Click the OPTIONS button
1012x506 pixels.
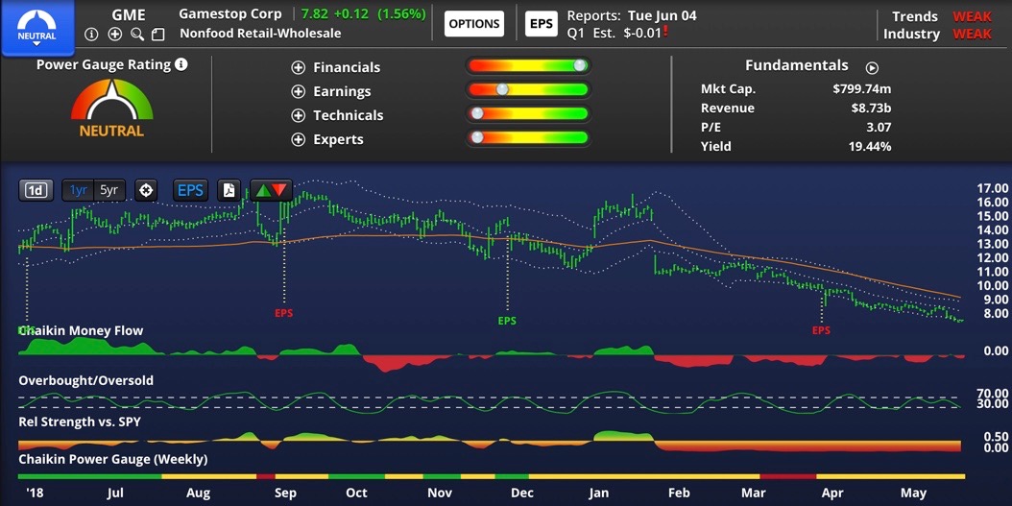point(474,24)
